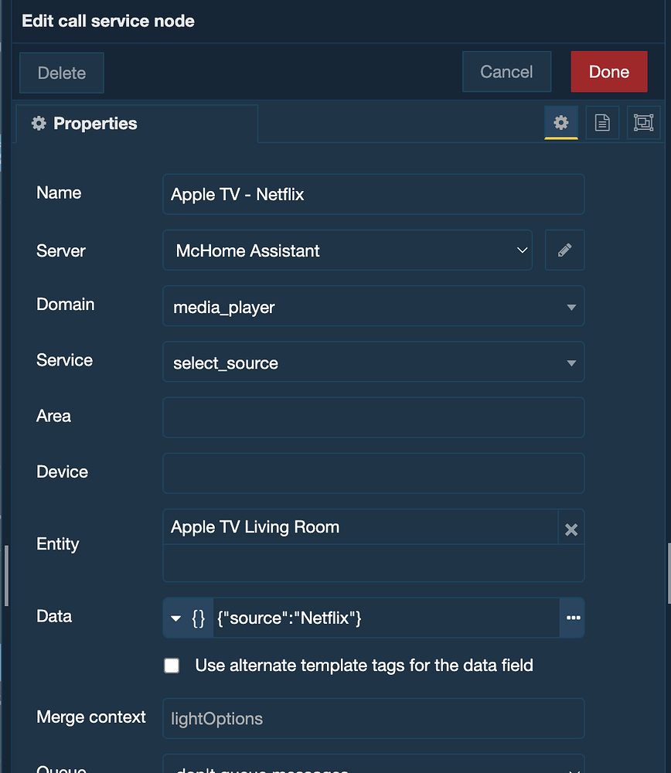Click the Merge context lightOptions field
The width and height of the screenshot is (671, 773).
point(373,718)
